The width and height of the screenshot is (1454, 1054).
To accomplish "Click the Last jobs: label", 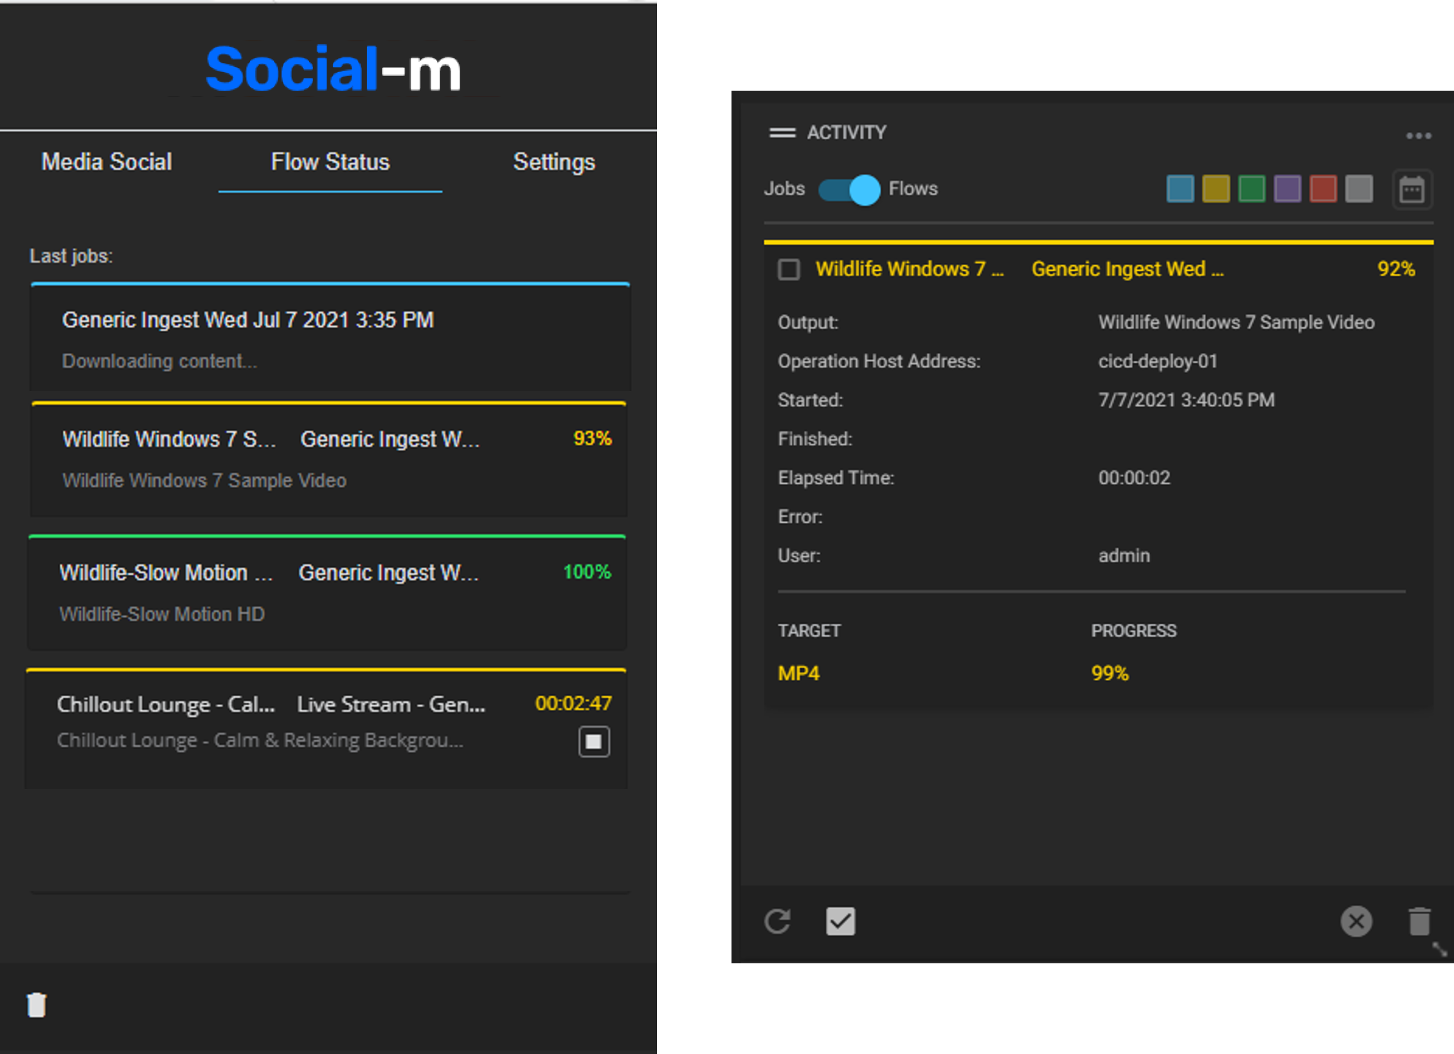I will (x=71, y=256).
